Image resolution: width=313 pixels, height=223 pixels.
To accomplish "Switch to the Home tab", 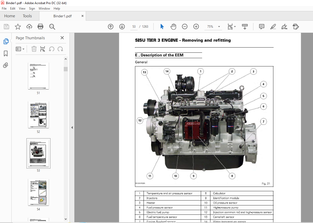I will (x=10, y=16).
